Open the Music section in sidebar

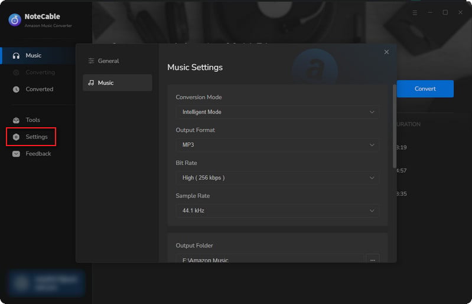[x=38, y=55]
